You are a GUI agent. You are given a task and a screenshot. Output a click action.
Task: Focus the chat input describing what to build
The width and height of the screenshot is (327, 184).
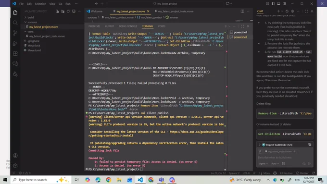point(285,158)
